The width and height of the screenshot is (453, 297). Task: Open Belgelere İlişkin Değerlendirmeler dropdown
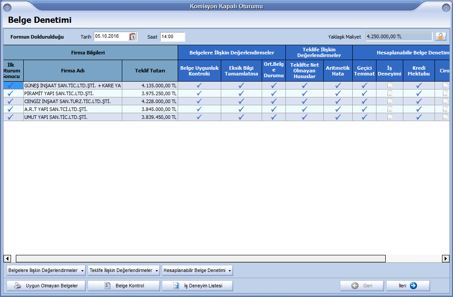[46, 271]
